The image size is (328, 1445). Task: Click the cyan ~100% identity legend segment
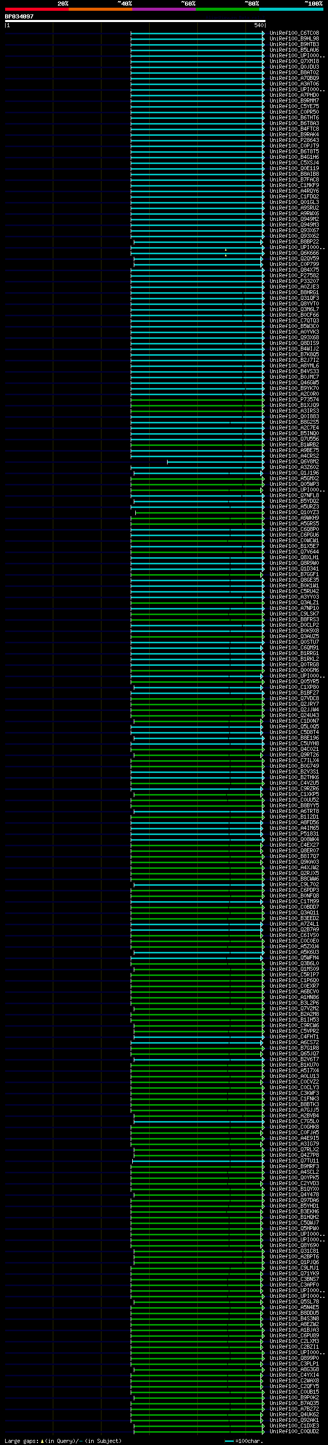point(292,9)
